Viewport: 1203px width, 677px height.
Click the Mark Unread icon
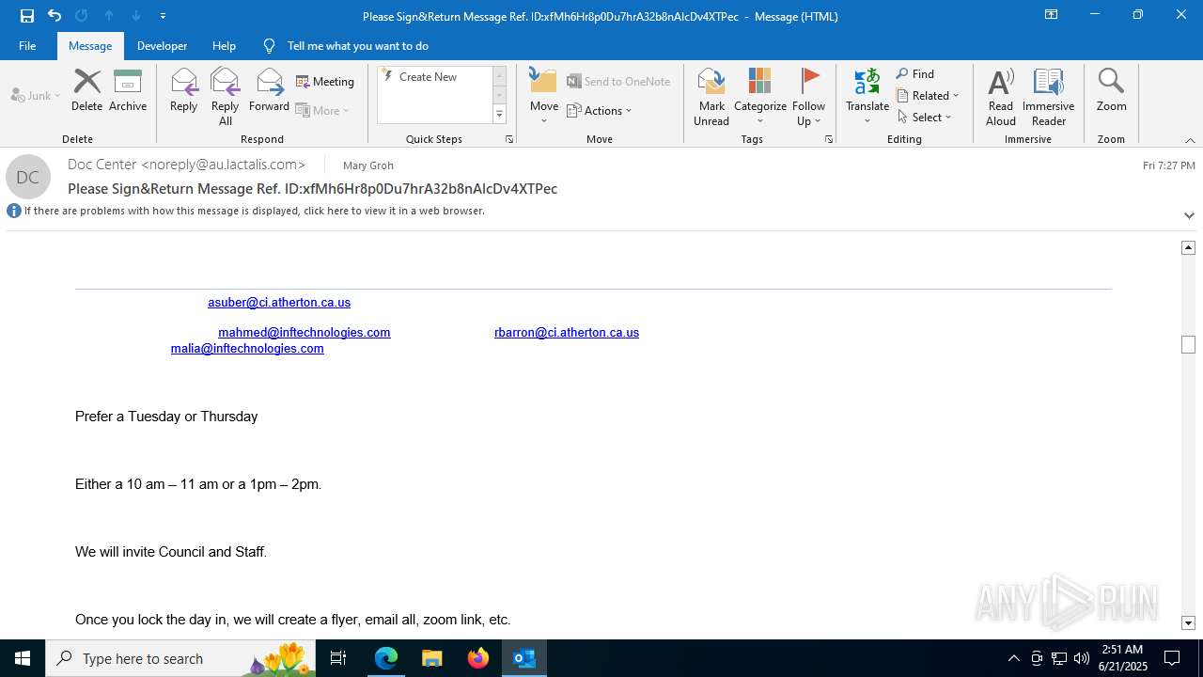711,96
